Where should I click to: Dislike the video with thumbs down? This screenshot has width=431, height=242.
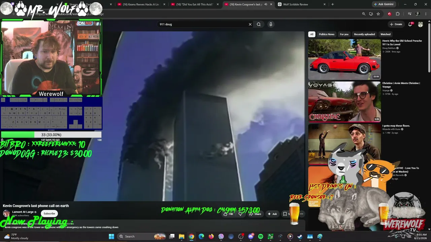pyautogui.click(x=240, y=214)
